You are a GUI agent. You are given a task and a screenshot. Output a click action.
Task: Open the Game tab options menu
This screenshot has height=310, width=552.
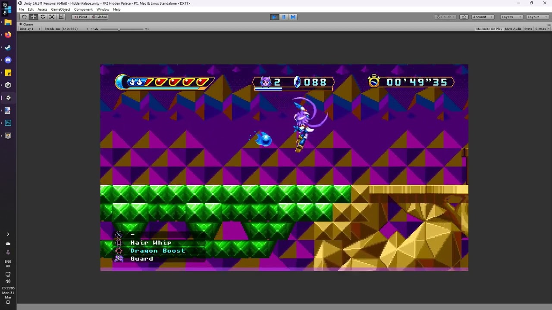pyautogui.click(x=548, y=24)
